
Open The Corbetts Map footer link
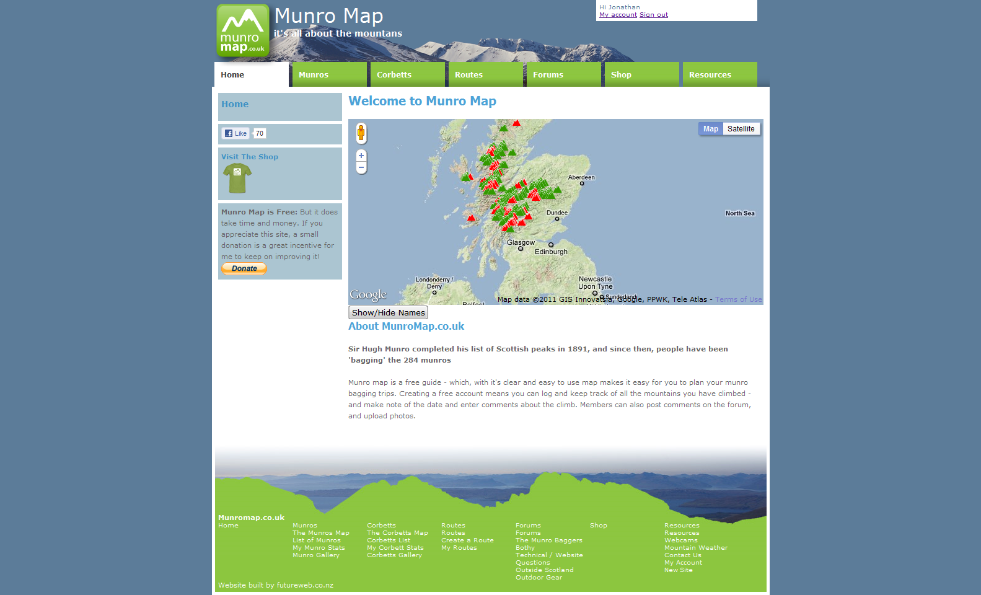[x=397, y=533]
